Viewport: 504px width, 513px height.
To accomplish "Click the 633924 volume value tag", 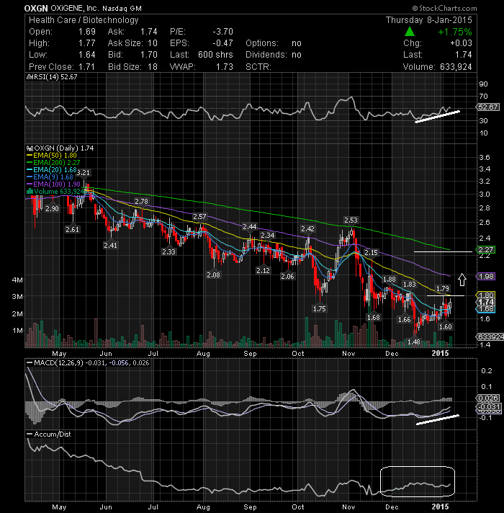I will [490, 336].
